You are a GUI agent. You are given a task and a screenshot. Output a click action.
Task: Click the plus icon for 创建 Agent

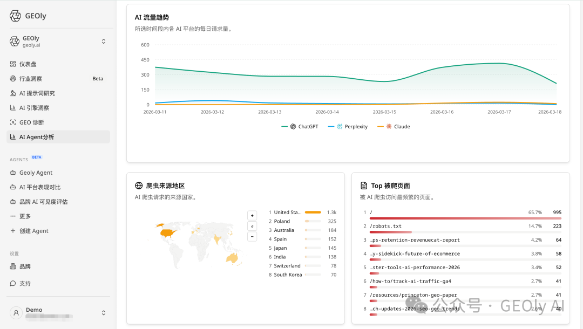click(13, 231)
